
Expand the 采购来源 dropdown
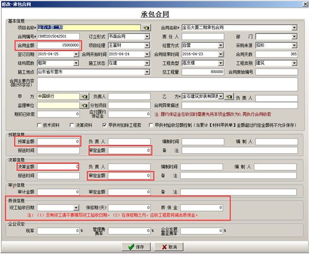pyautogui.click(x=294, y=46)
